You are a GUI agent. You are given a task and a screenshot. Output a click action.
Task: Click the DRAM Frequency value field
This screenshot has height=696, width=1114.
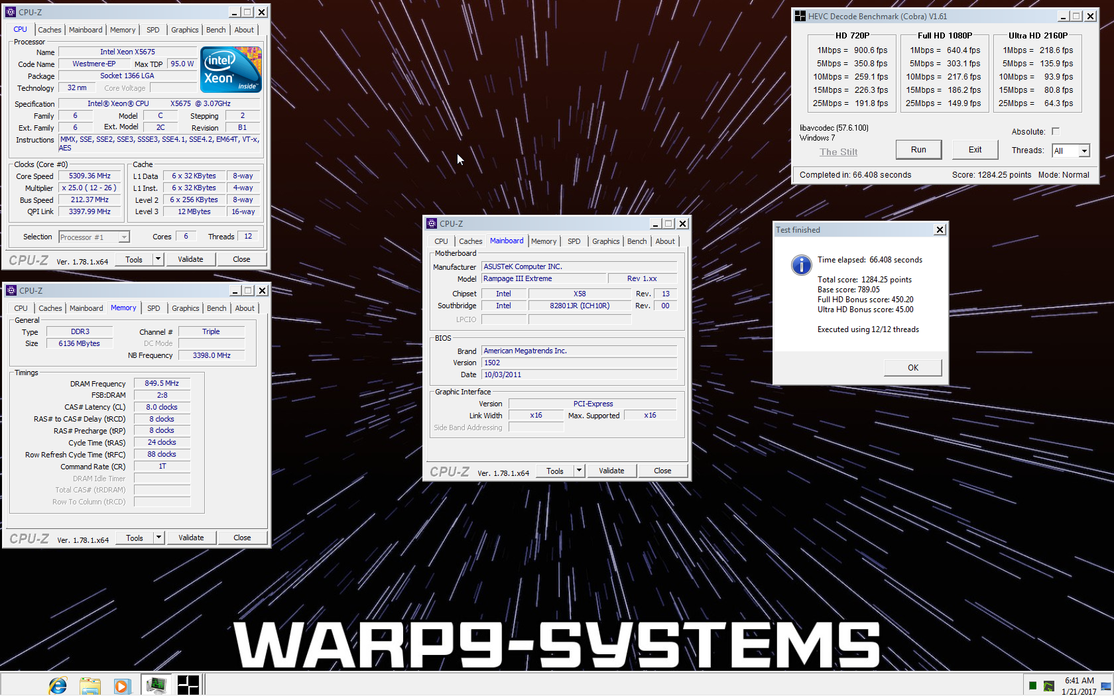[162, 383]
